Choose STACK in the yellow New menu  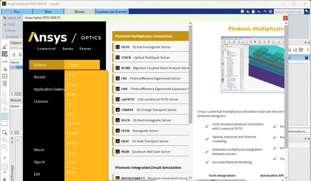[x=72, y=85]
